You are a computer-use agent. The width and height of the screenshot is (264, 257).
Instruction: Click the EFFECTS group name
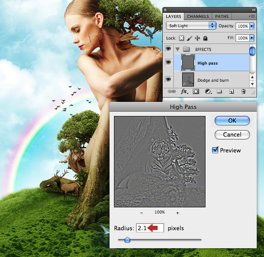click(203, 49)
